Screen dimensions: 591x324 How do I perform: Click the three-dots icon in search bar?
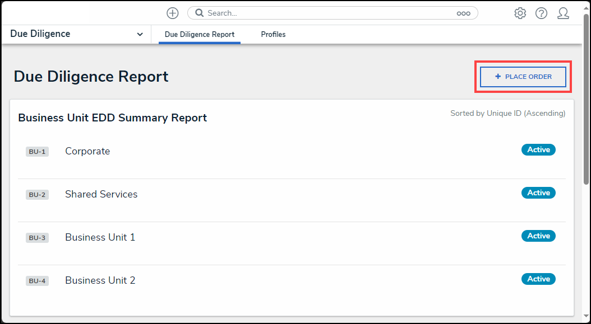coord(463,13)
